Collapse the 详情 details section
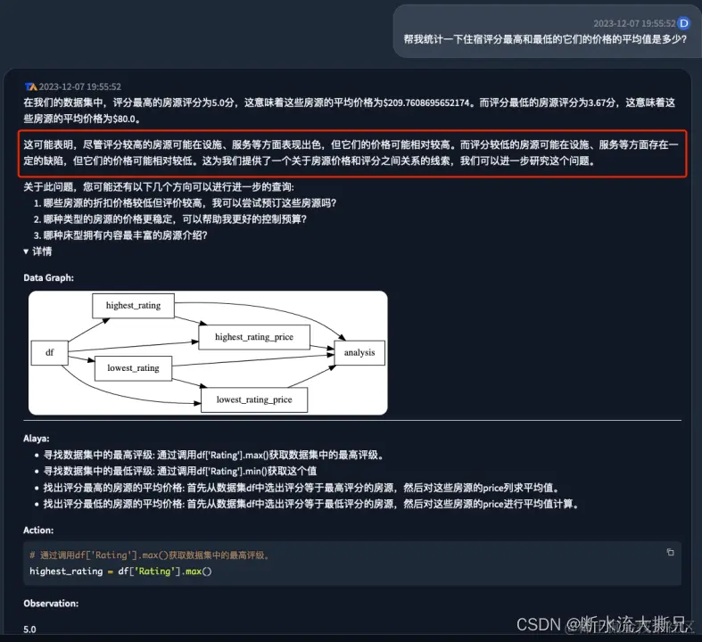The height and width of the screenshot is (642, 702). pyautogui.click(x=37, y=251)
